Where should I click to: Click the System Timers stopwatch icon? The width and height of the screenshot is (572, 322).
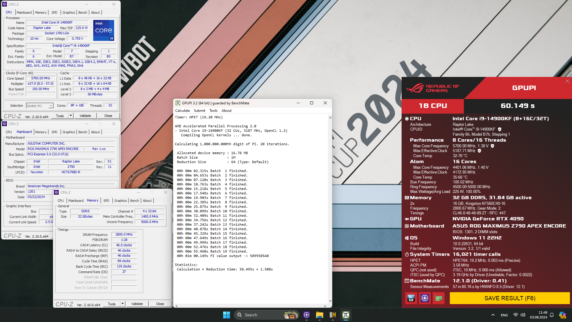pyautogui.click(x=407, y=254)
